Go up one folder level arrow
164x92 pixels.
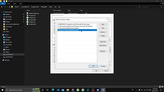[9, 7]
